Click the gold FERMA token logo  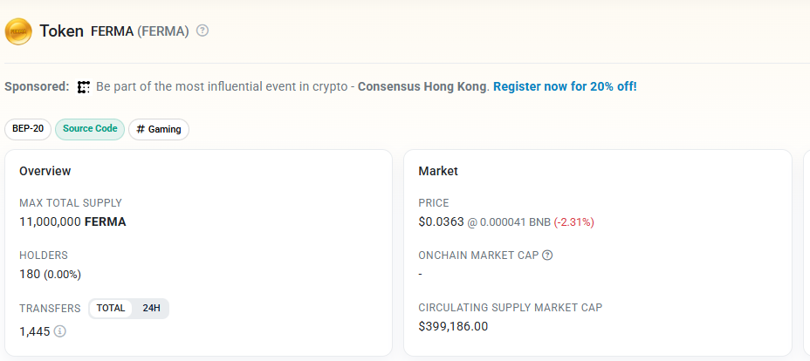(18, 31)
